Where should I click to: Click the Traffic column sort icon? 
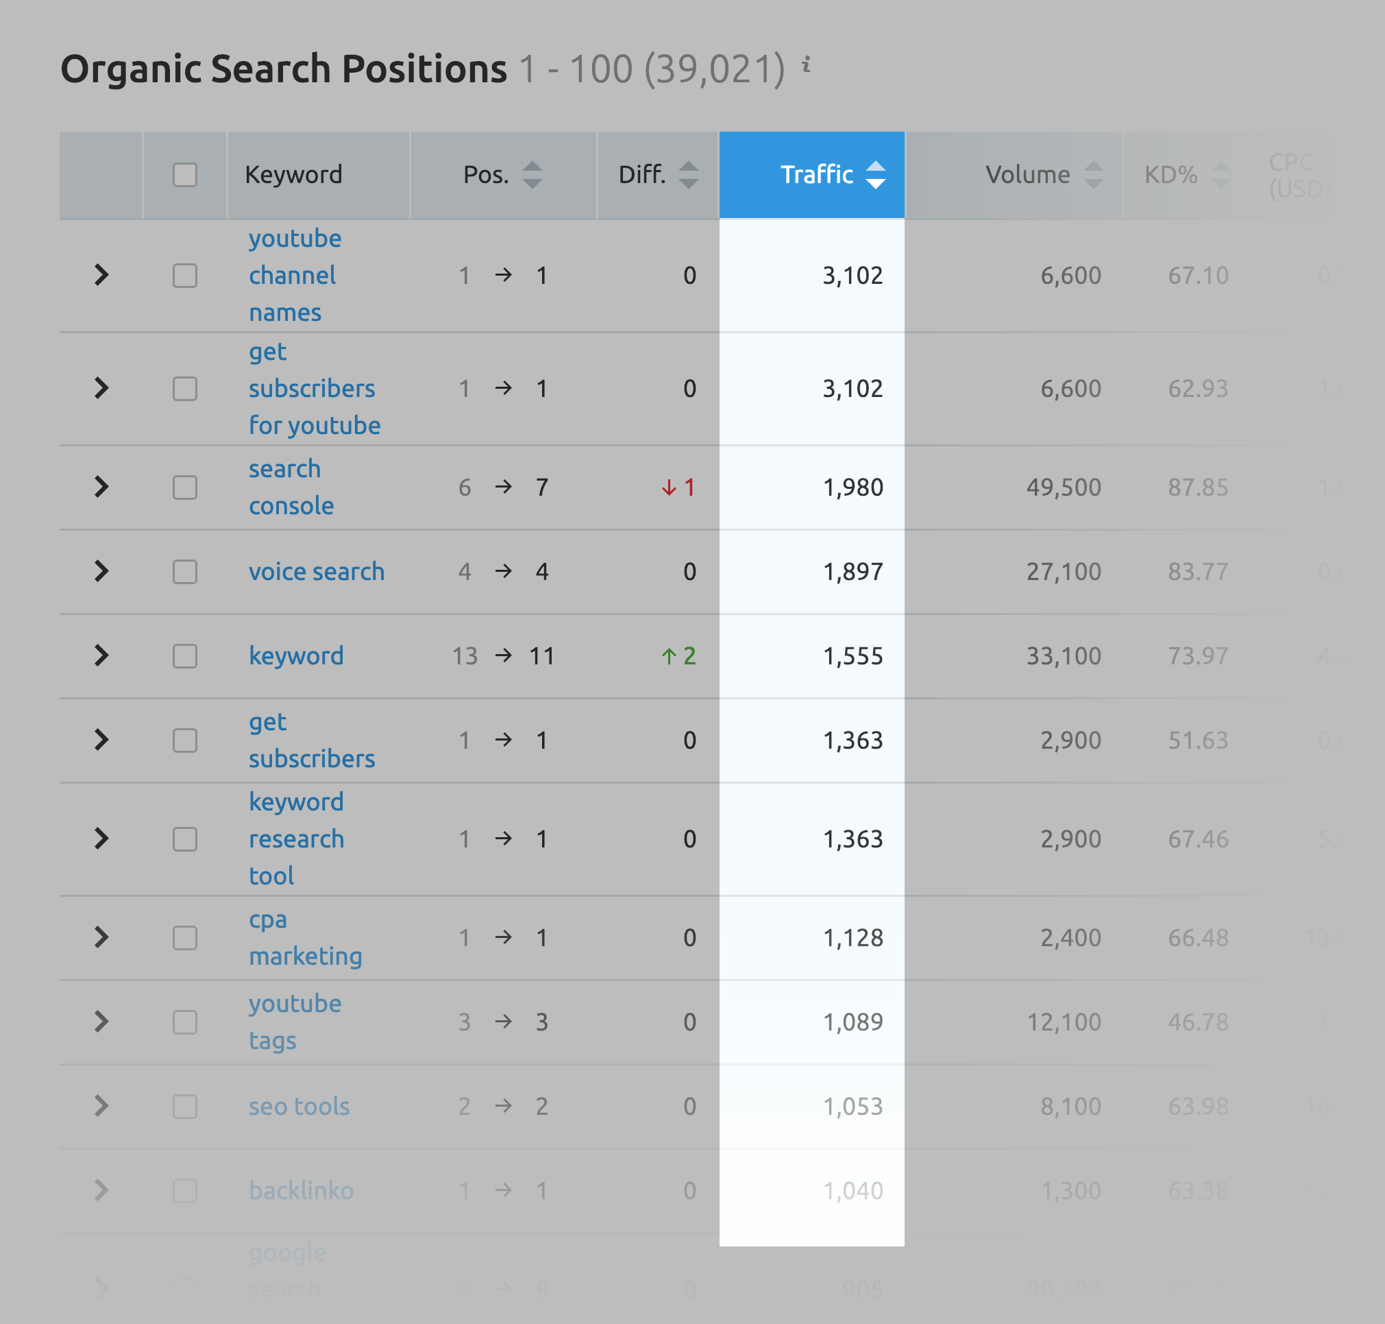click(879, 173)
